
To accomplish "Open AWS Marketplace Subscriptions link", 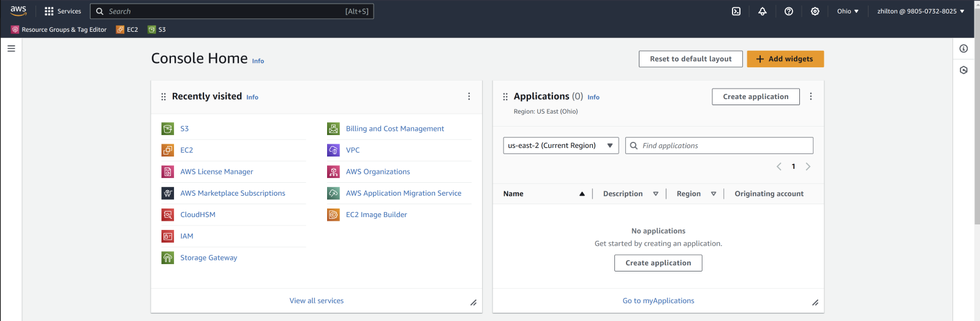I will point(233,193).
